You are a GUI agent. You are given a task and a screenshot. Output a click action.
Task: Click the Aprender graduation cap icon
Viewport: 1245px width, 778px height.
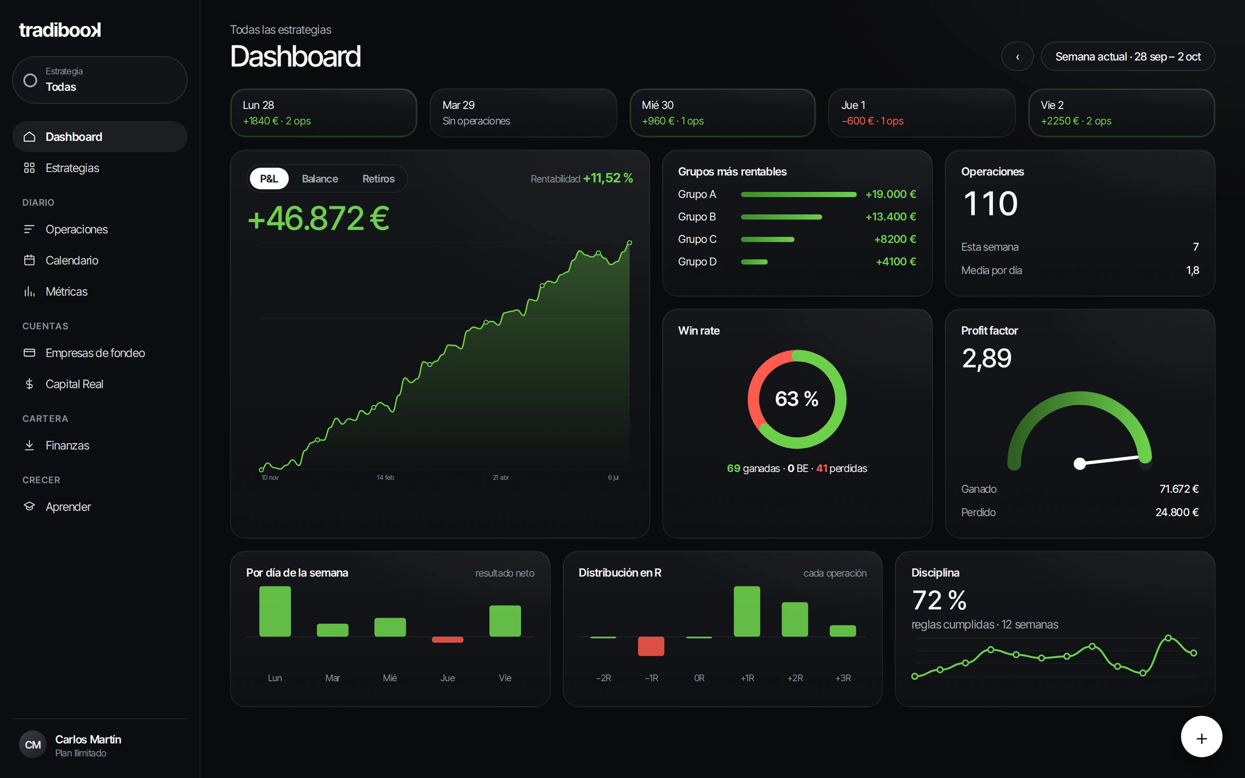point(30,506)
